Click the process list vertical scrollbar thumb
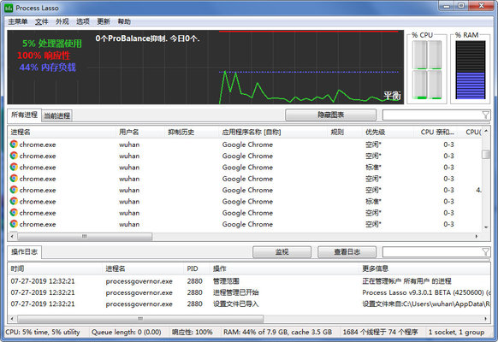 point(486,154)
